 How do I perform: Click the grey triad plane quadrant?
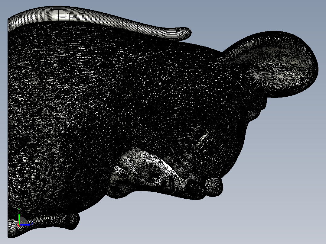[x=22, y=220]
